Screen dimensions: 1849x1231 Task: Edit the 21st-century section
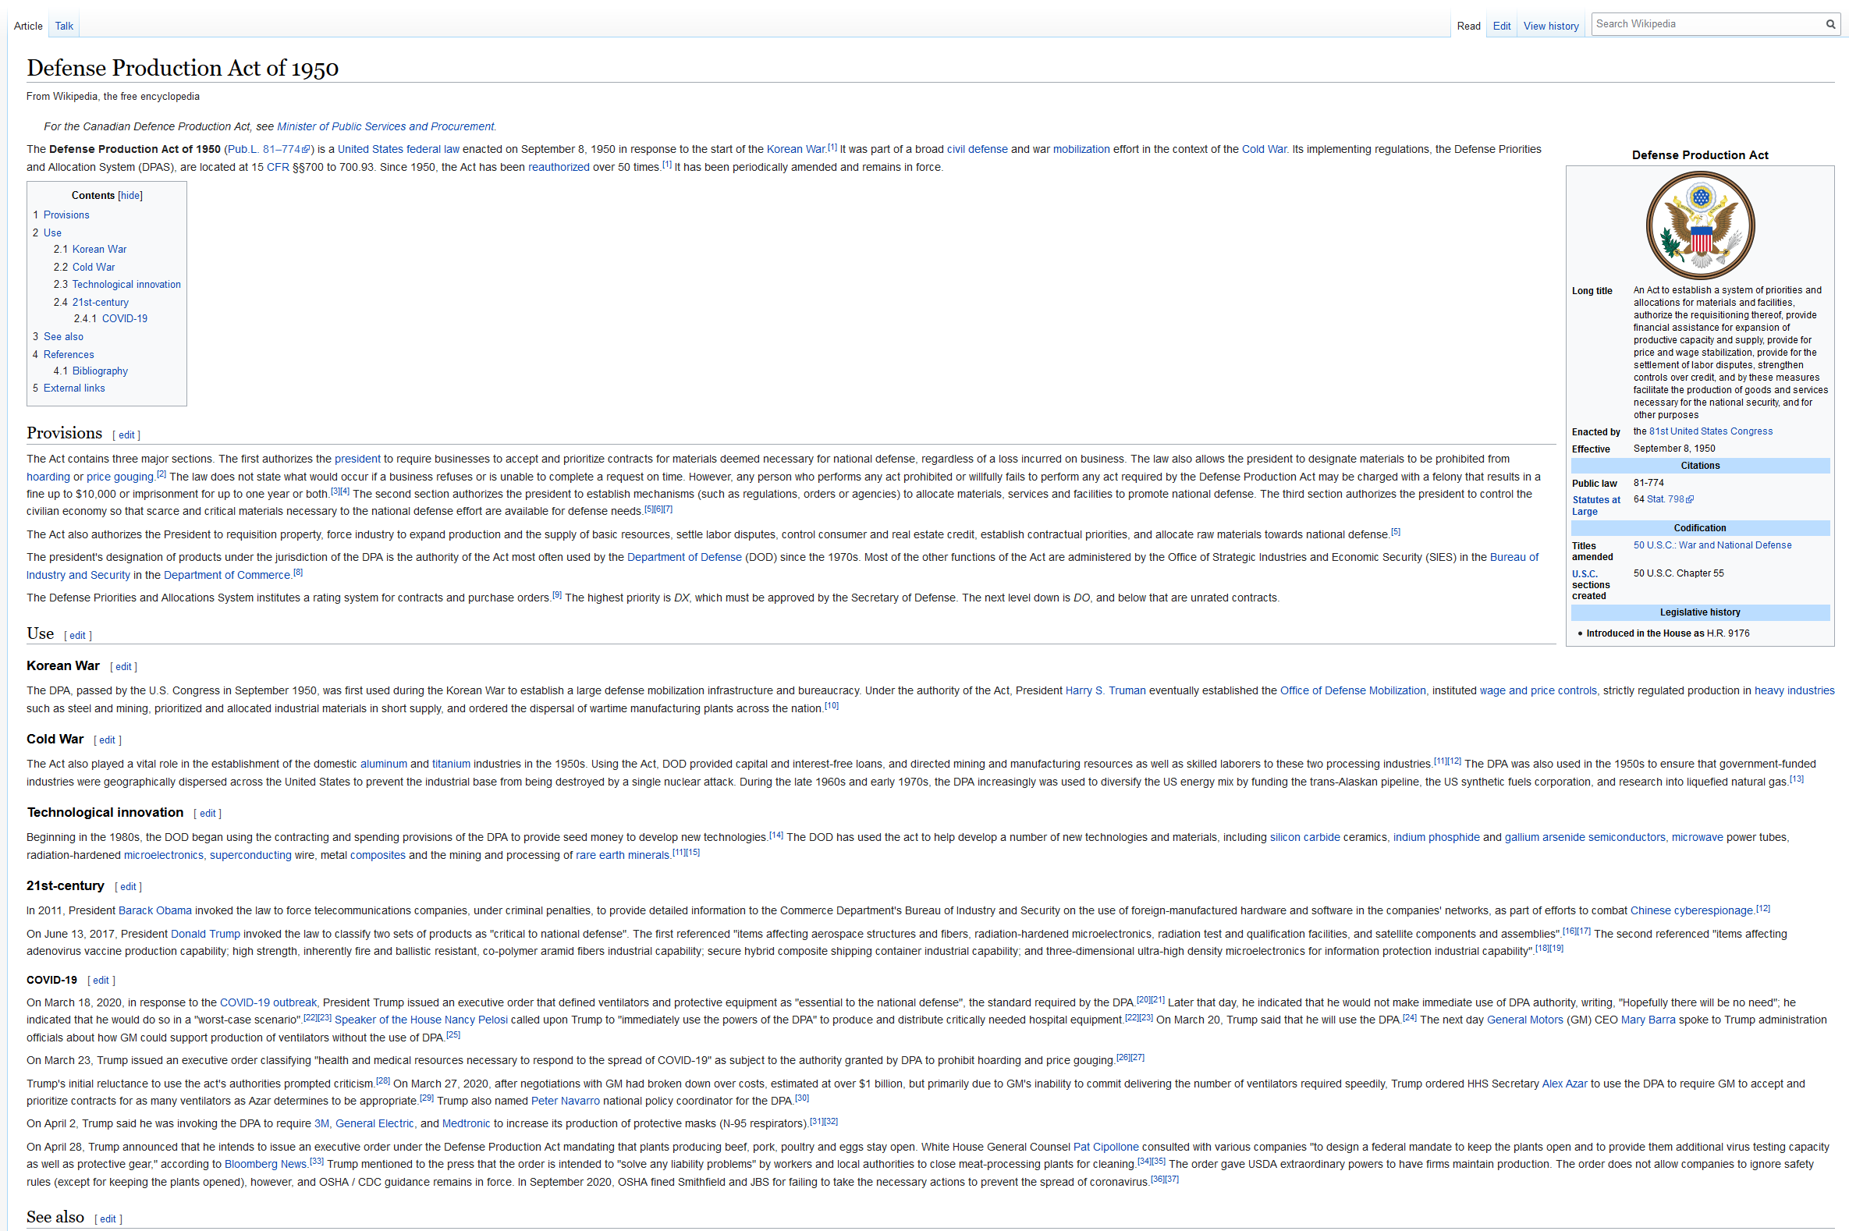(128, 887)
